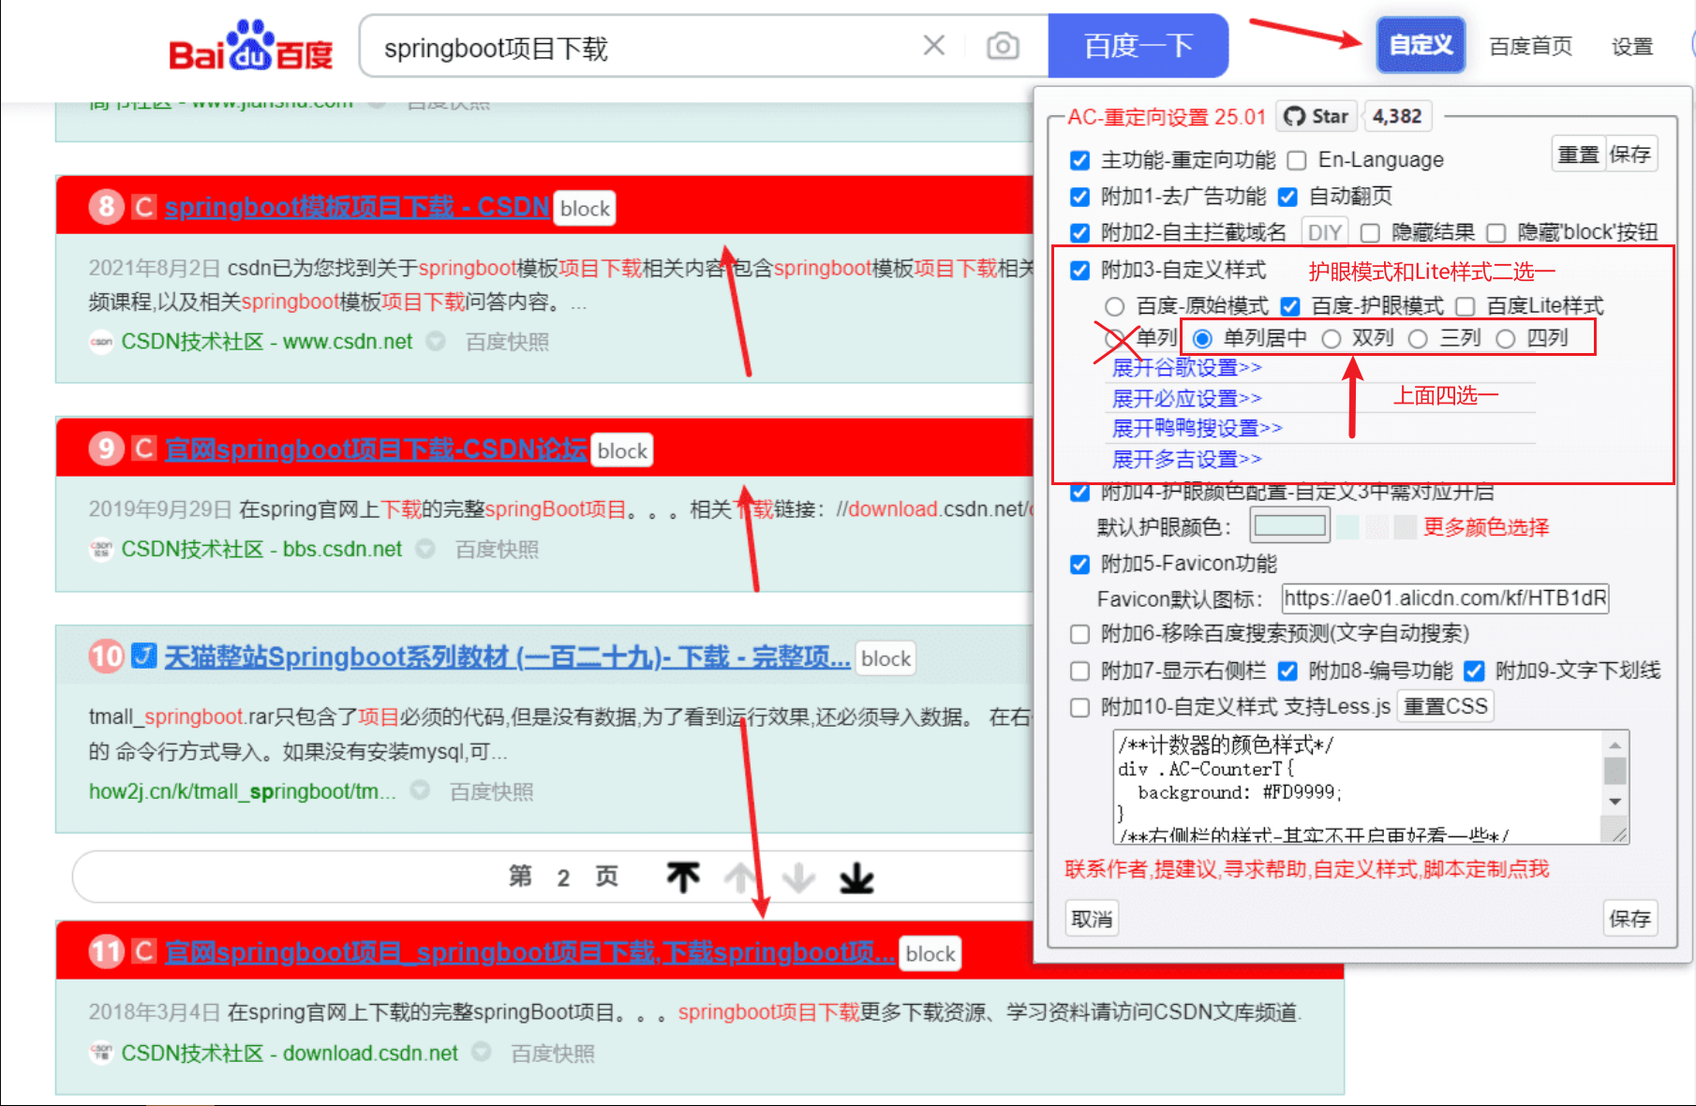This screenshot has width=1696, height=1106.
Task: Toggle 自动翻页 checkbox
Action: tap(1287, 197)
